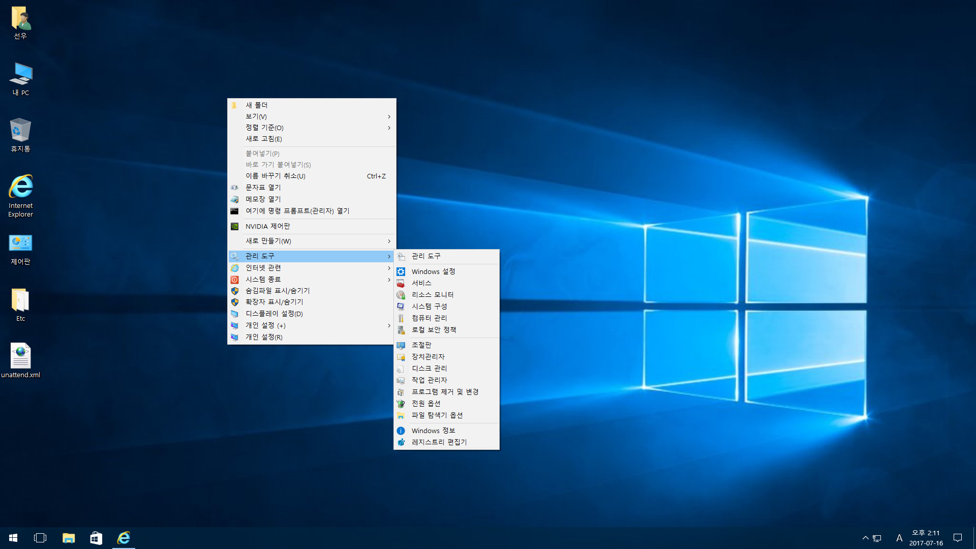Choose 메모장 열기 entry
Image resolution: width=976 pixels, height=549 pixels.
(x=312, y=199)
